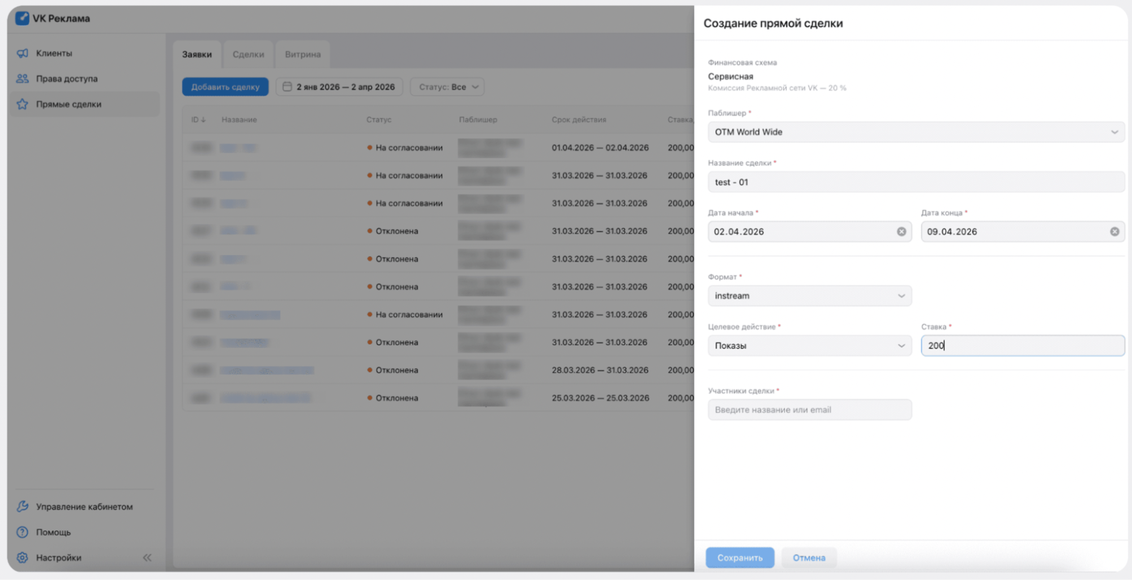Image resolution: width=1132 pixels, height=580 pixels.
Task: Click the Права доступа people icon
Action: click(23, 79)
